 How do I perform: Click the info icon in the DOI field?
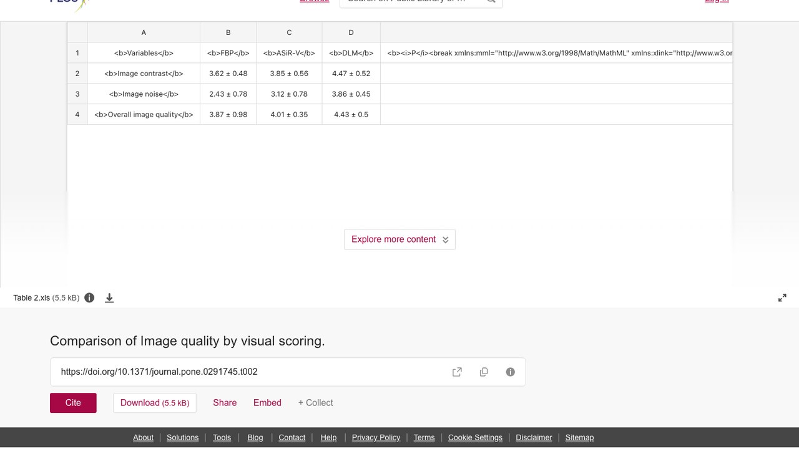point(511,372)
